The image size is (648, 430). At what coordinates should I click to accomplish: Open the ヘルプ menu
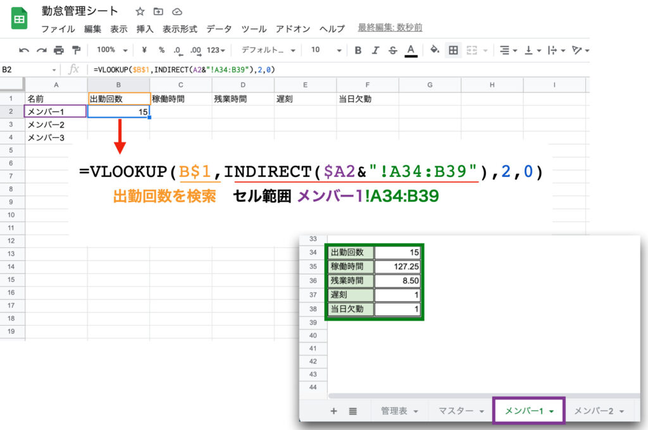coord(332,29)
